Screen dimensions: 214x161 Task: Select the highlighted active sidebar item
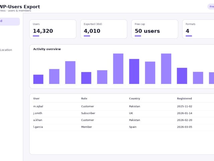10,21
